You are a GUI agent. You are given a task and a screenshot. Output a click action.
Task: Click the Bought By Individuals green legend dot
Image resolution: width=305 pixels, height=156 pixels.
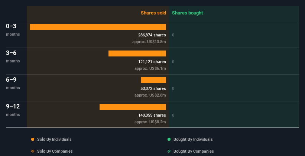pyautogui.click(x=169, y=139)
